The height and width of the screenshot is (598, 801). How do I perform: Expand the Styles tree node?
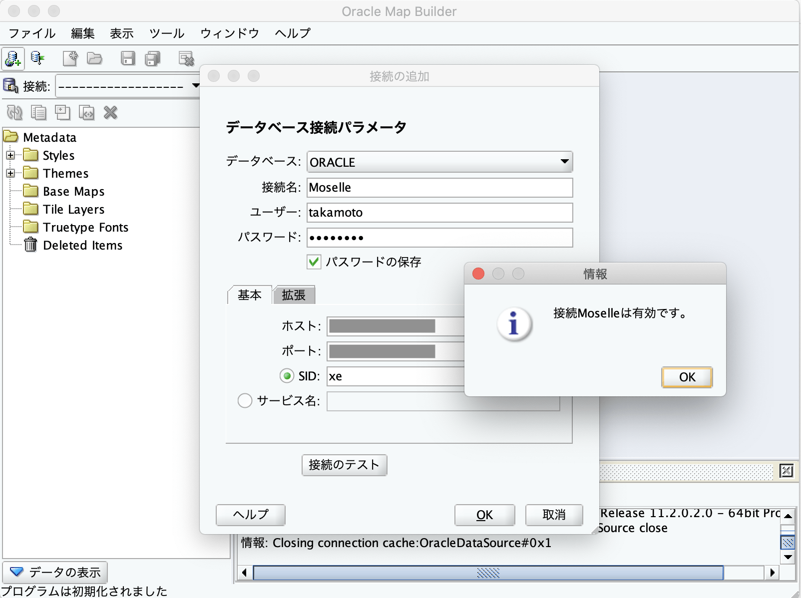pos(10,155)
